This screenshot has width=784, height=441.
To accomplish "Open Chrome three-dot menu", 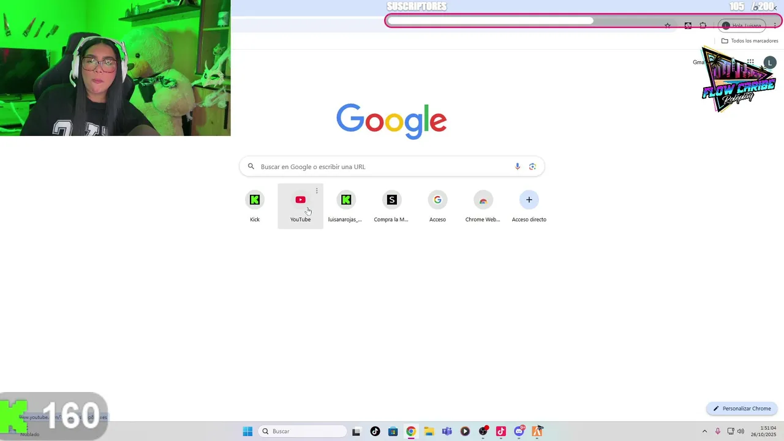I will point(775,26).
